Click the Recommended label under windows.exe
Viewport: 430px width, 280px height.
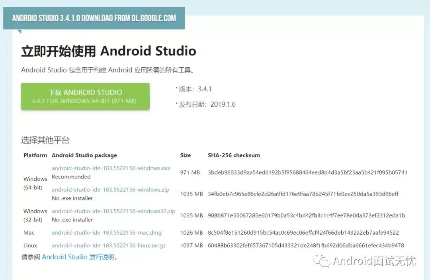click(71, 176)
